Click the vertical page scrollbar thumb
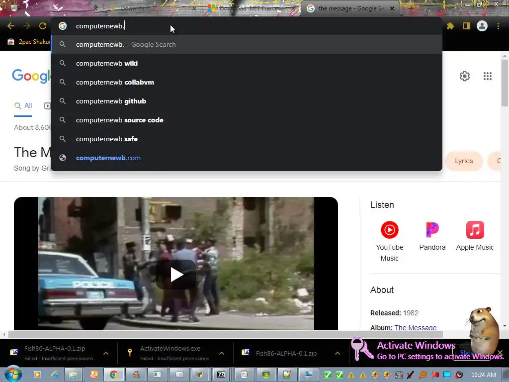Image resolution: width=509 pixels, height=382 pixels. tap(505, 83)
